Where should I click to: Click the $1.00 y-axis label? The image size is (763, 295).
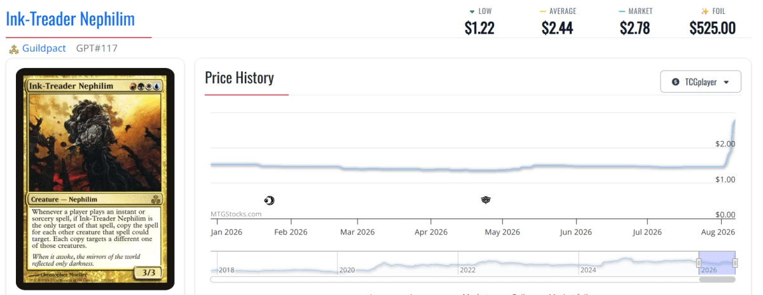(724, 180)
